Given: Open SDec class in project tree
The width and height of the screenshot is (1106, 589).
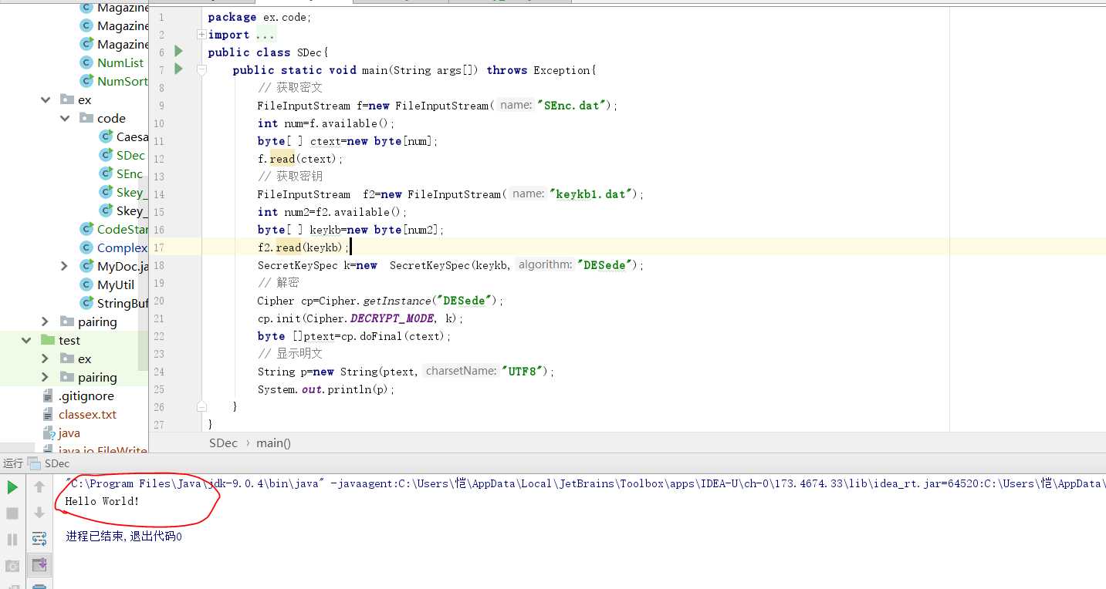Looking at the screenshot, I should [130, 155].
